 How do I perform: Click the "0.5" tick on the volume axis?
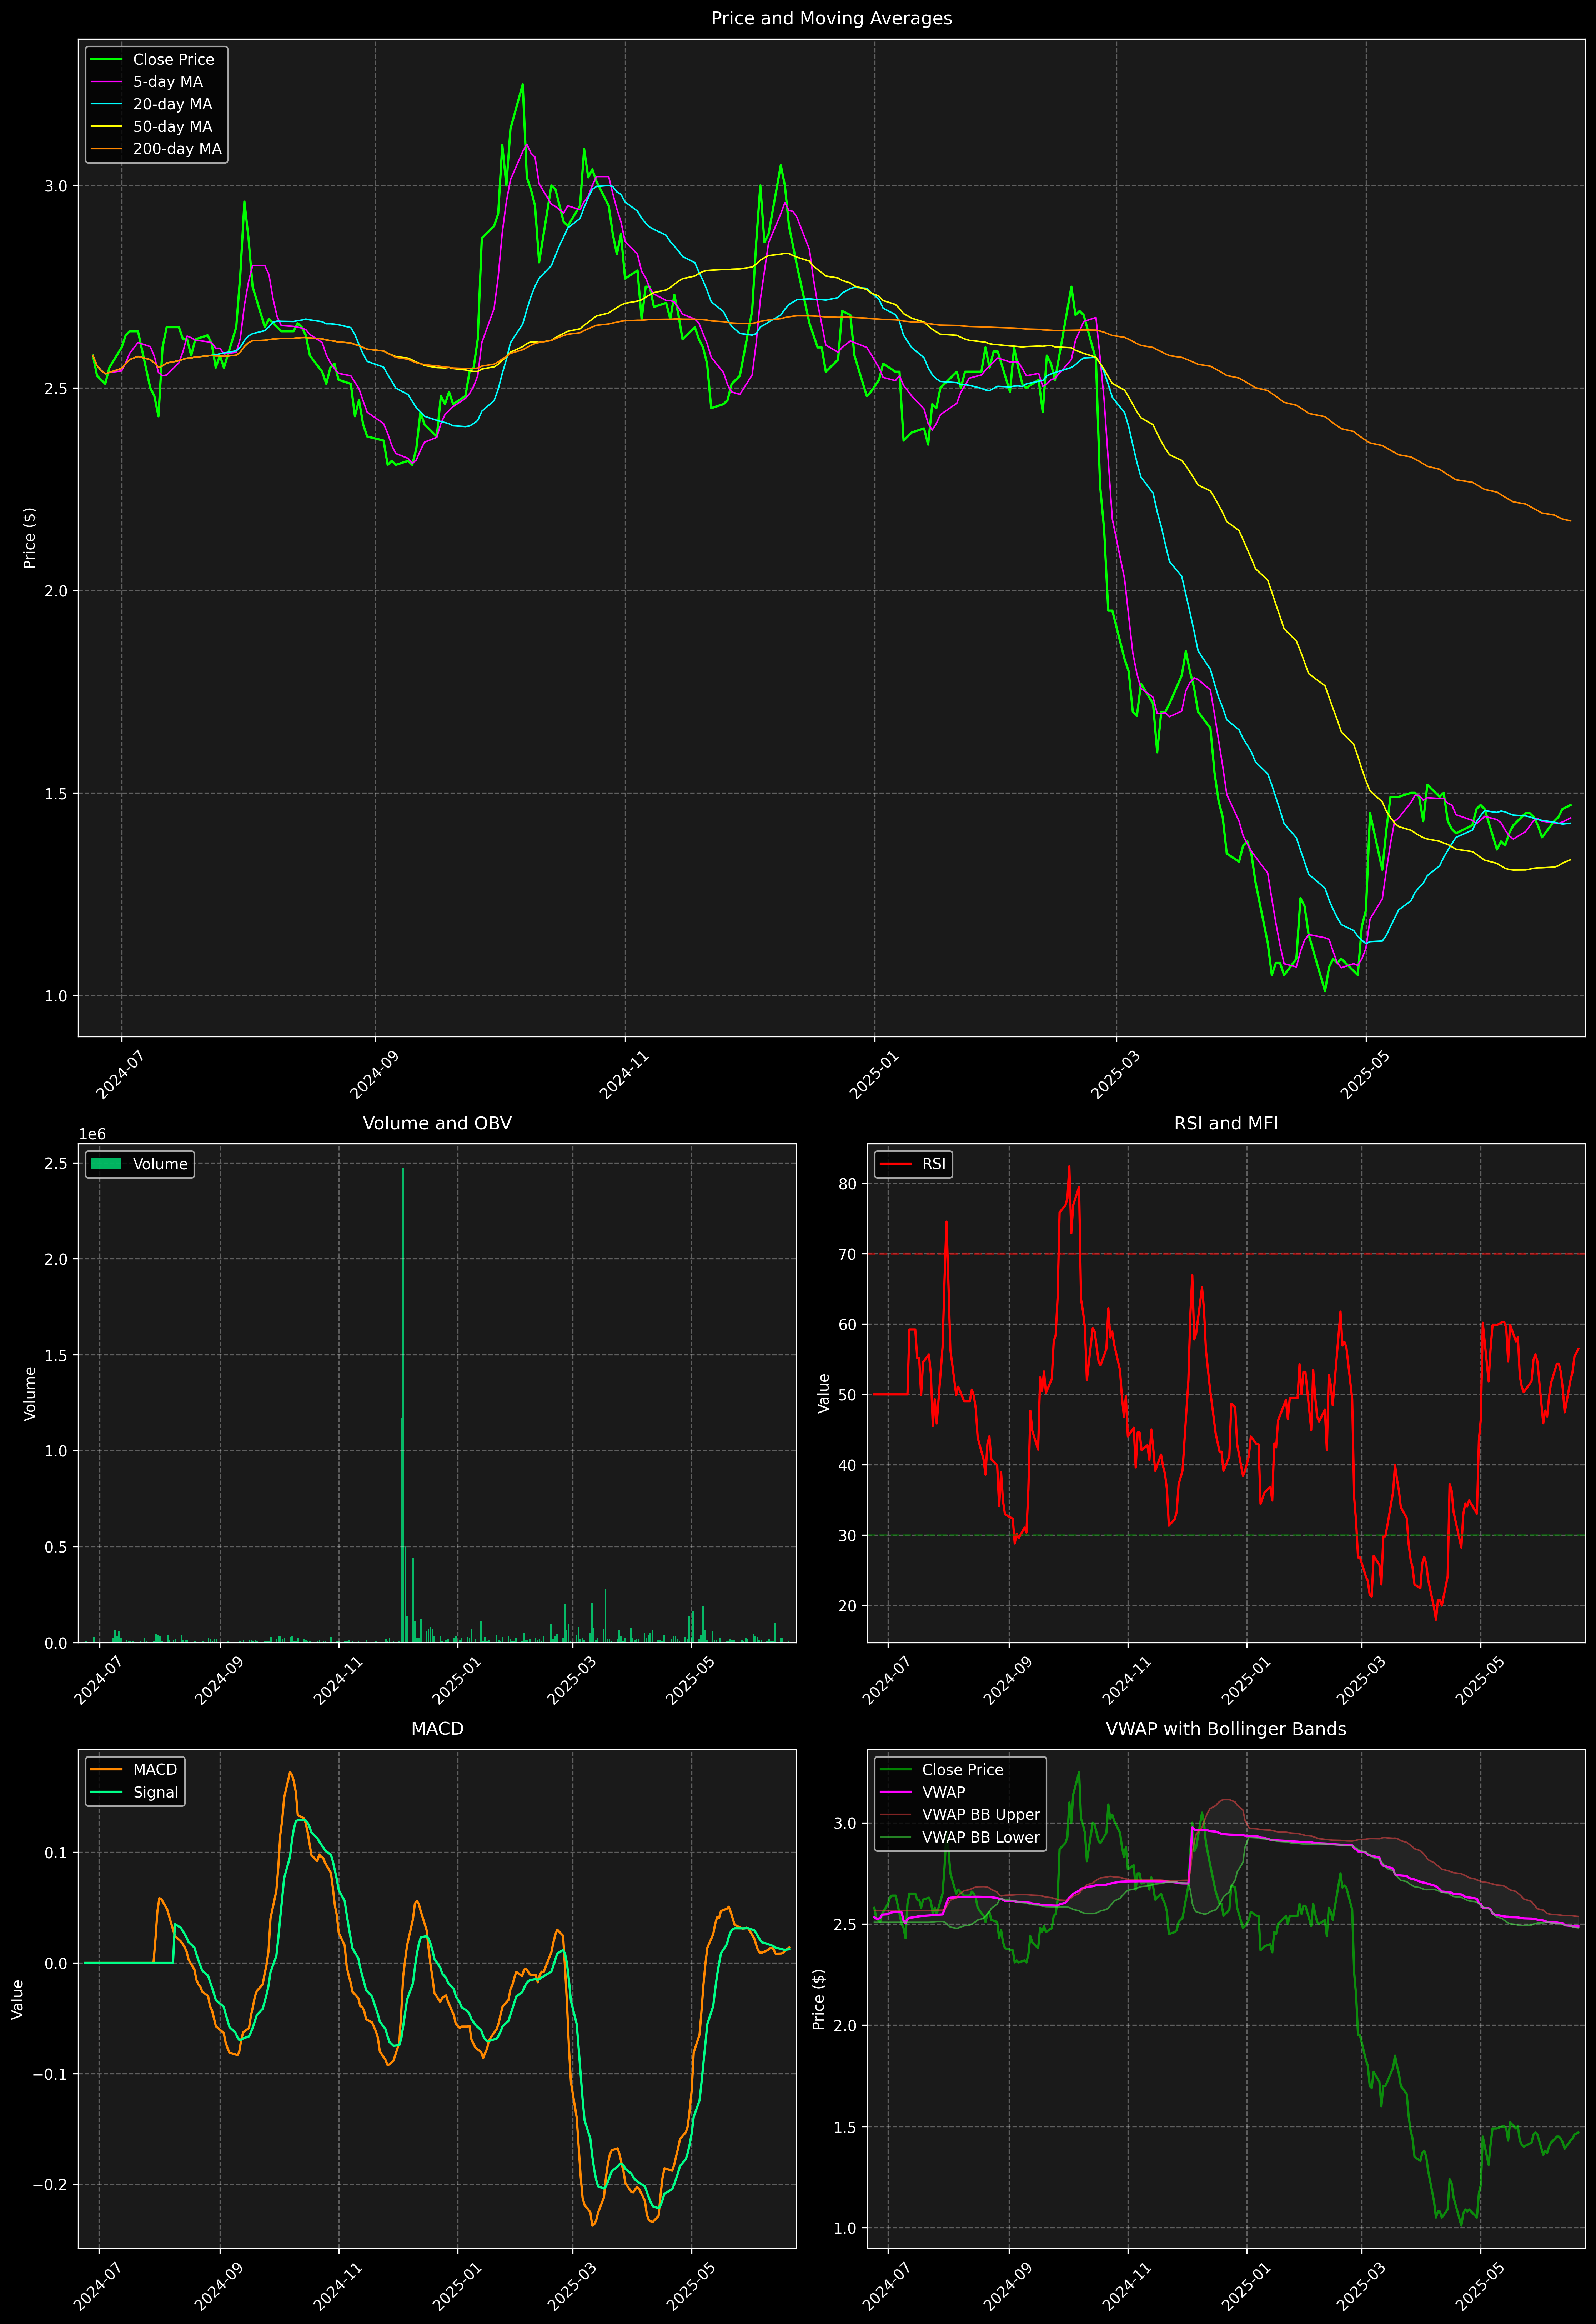coord(56,1547)
